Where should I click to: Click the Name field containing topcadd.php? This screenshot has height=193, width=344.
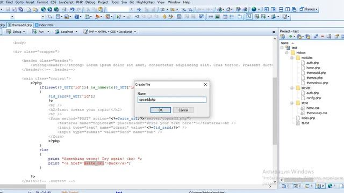[x=172, y=100]
